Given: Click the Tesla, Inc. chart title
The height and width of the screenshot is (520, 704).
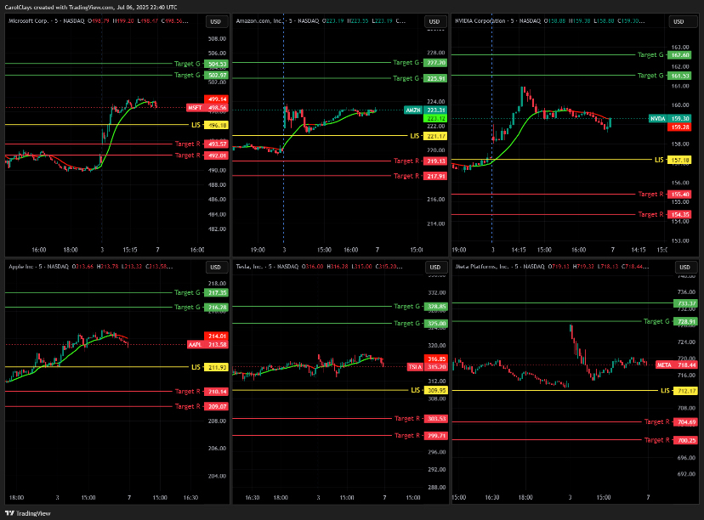Looking at the screenshot, I should pyautogui.click(x=249, y=267).
